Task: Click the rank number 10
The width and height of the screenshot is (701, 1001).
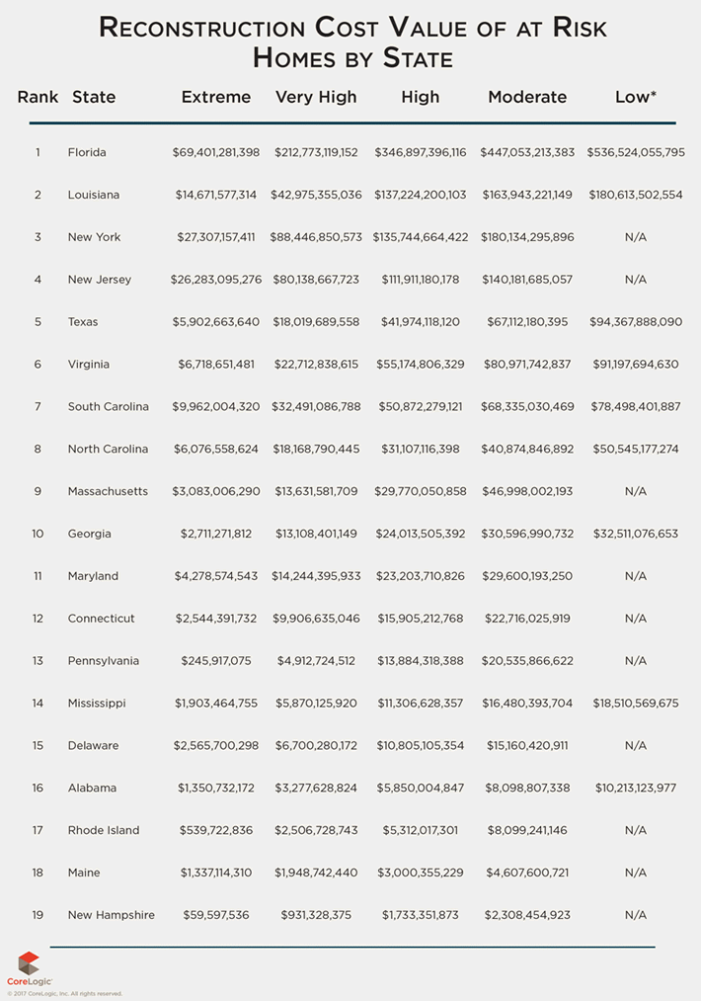Action: coord(38,534)
